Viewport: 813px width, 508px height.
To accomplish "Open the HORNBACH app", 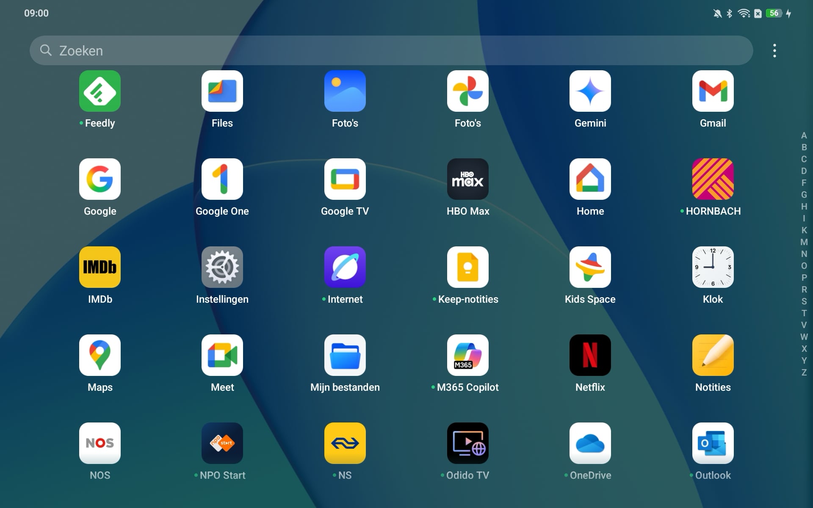I will tap(713, 179).
